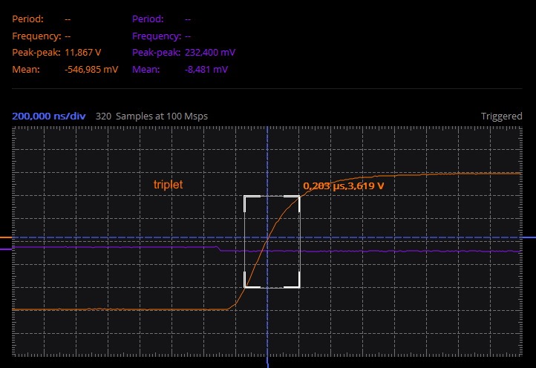Image resolution: width=536 pixels, height=368 pixels.
Task: Click the 200,000 ns/div timebase value
Action: click(48, 116)
